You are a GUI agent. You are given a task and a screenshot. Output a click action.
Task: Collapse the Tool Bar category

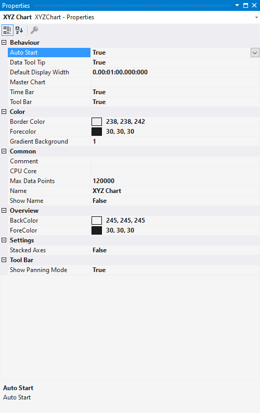pyautogui.click(x=4, y=260)
